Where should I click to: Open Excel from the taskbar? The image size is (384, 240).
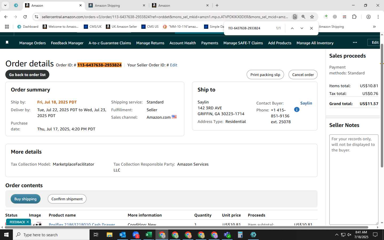[x=149, y=235]
